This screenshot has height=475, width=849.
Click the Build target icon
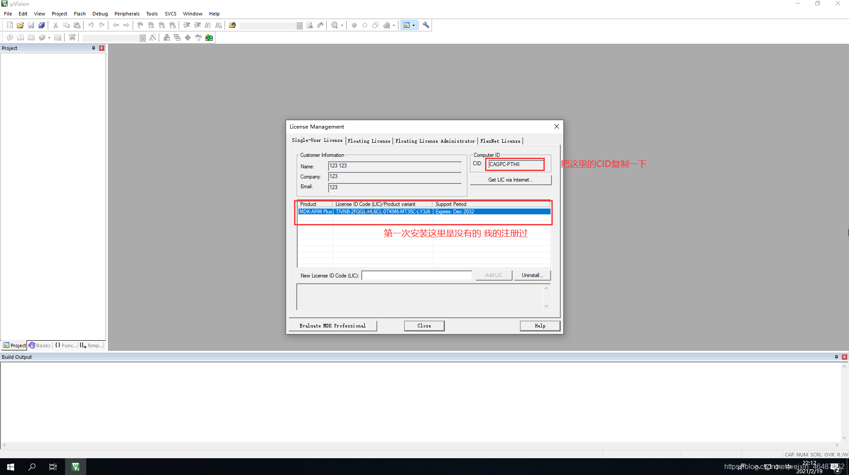point(20,38)
